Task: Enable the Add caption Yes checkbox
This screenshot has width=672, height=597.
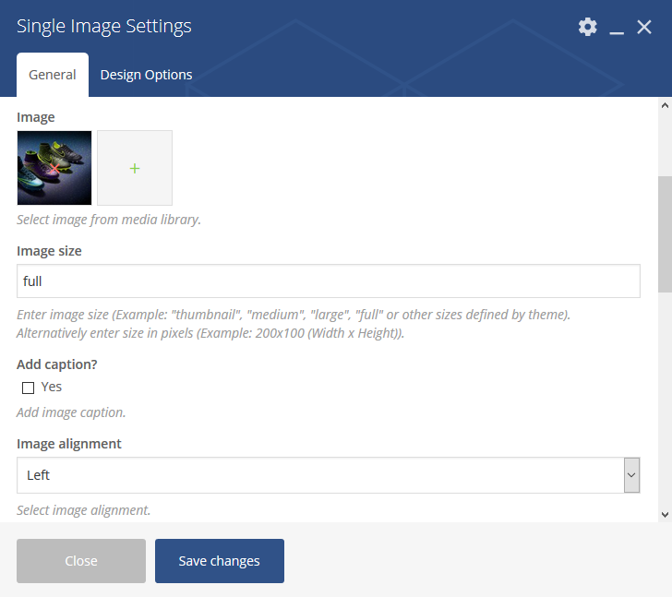Action: point(29,388)
